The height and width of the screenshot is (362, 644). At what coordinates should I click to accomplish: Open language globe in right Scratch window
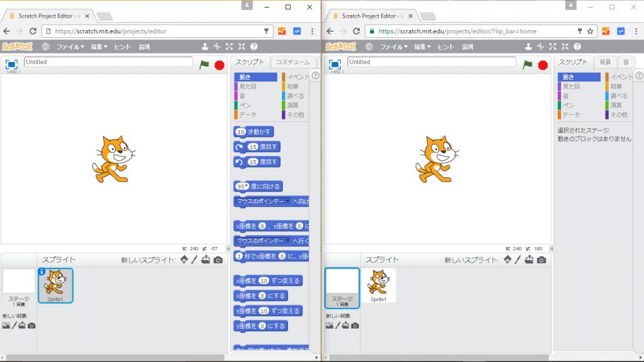click(369, 47)
